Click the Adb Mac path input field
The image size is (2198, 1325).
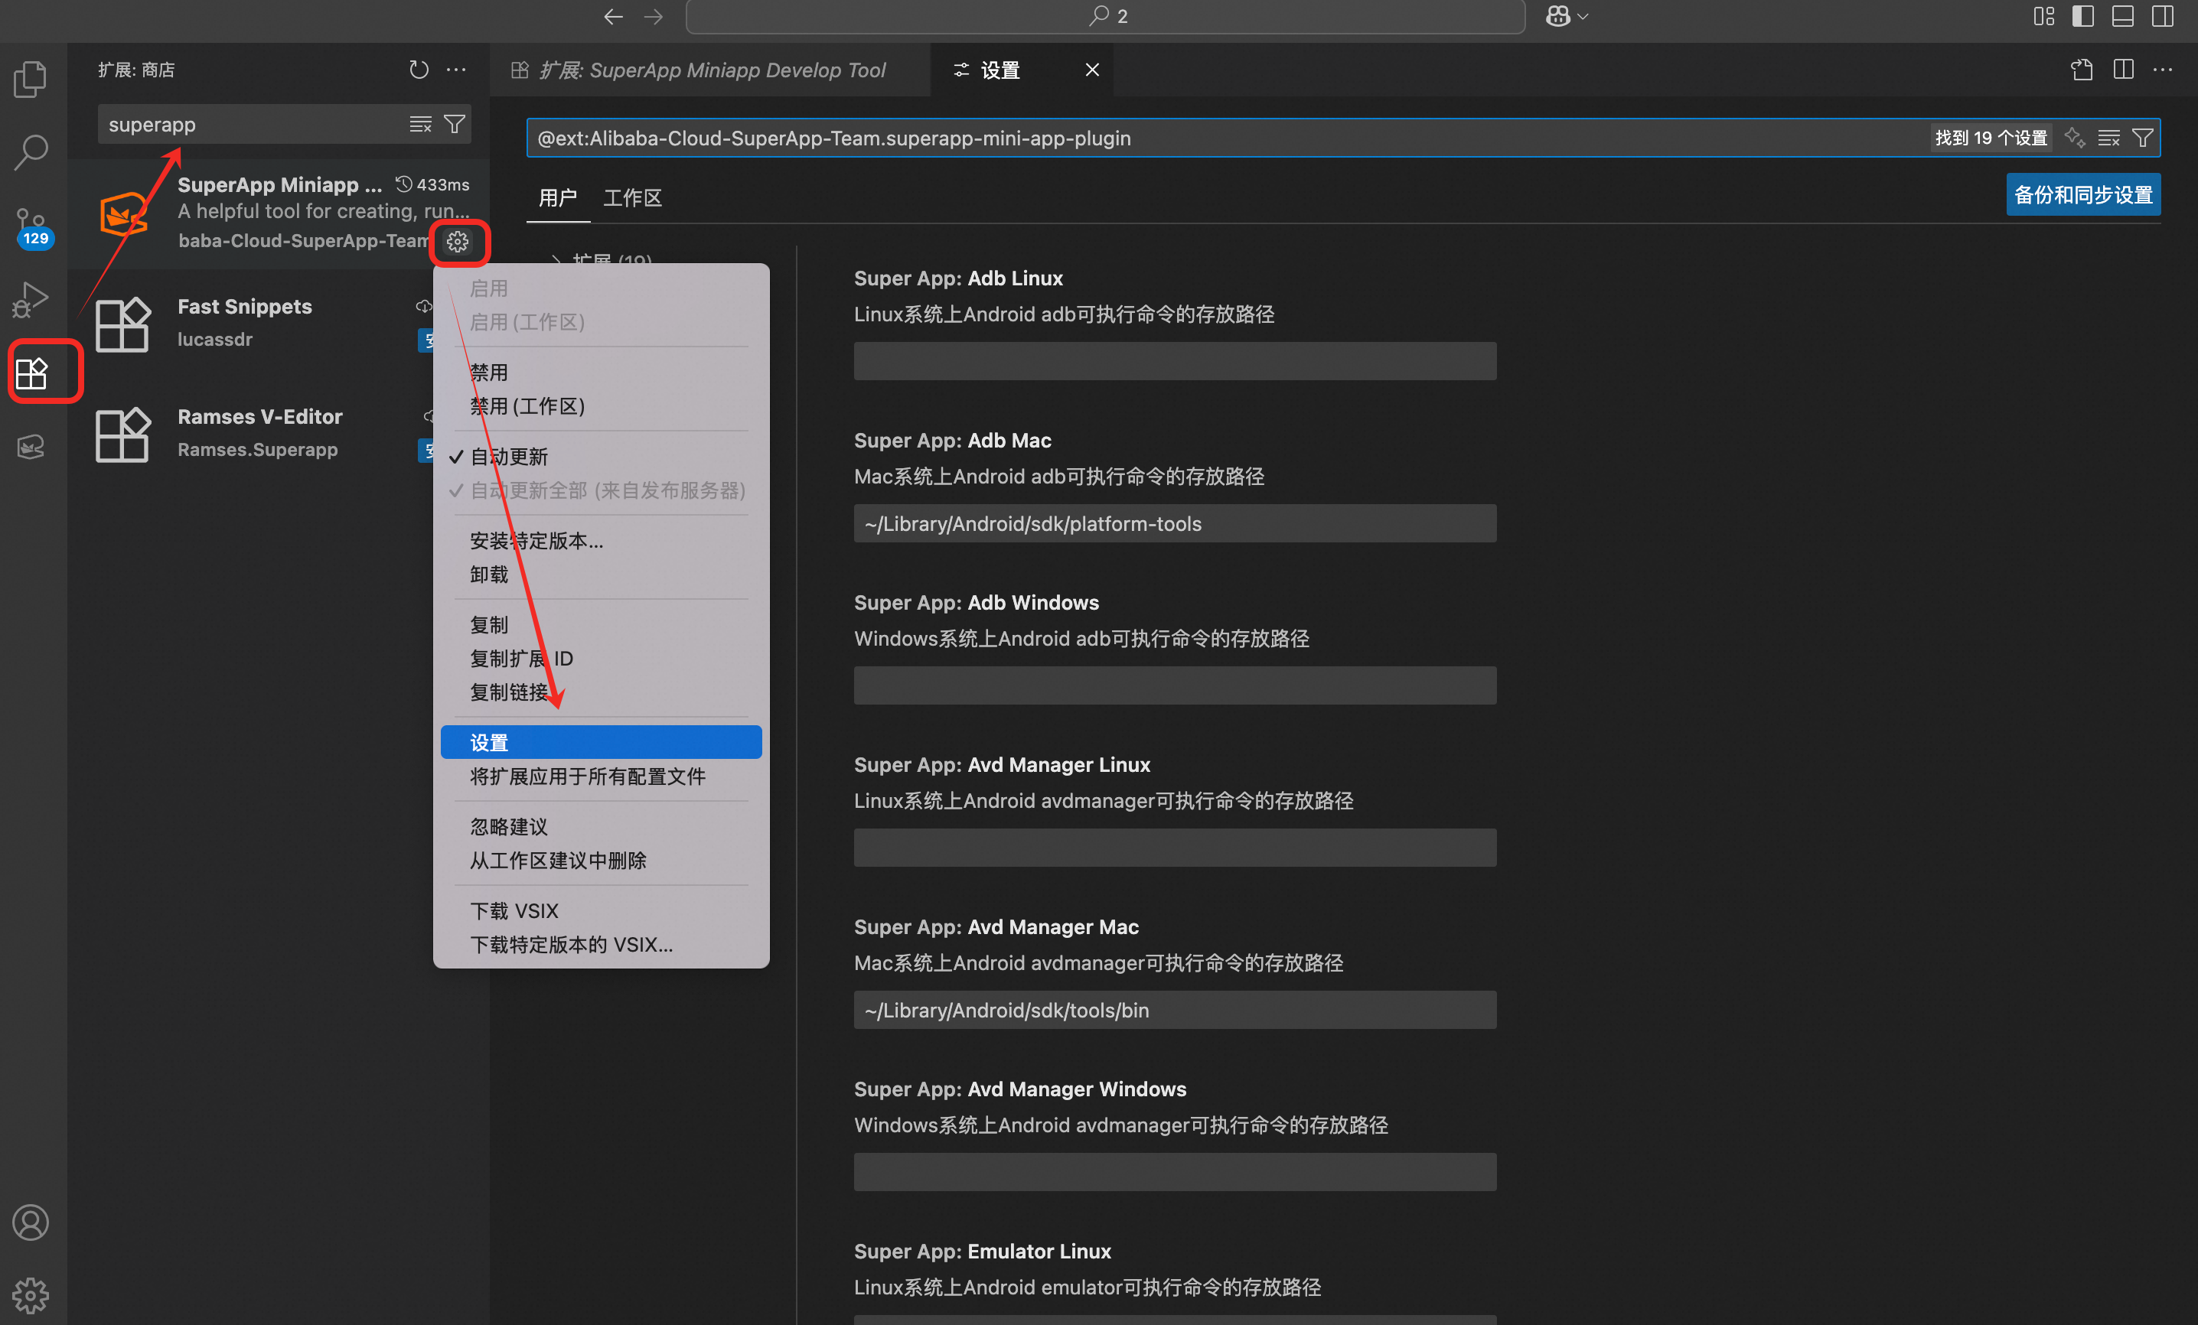click(x=1174, y=523)
